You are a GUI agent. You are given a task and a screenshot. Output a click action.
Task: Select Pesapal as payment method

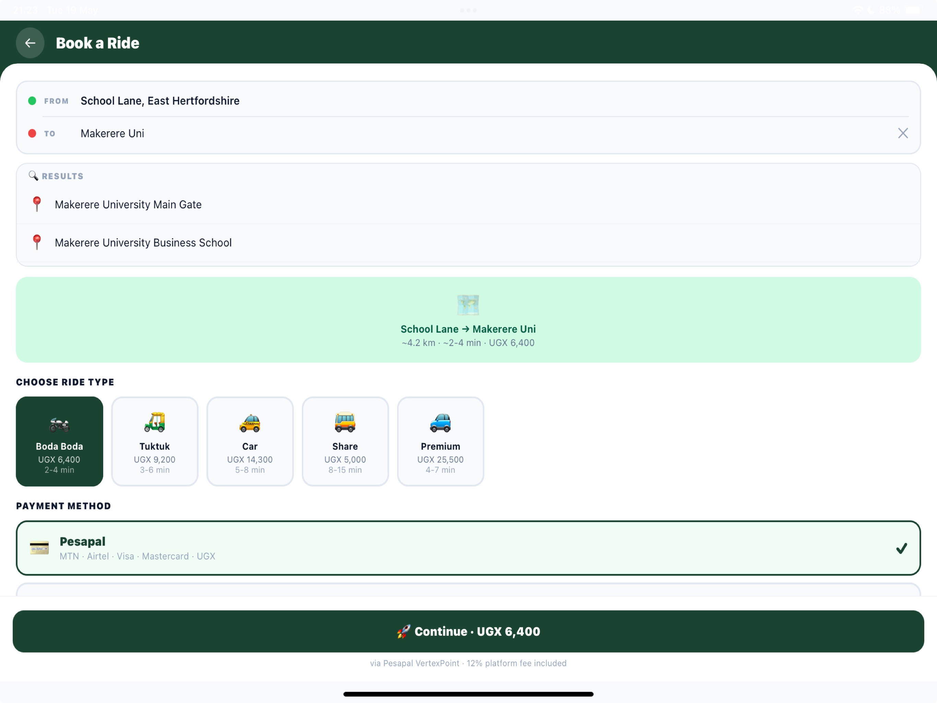pos(468,548)
